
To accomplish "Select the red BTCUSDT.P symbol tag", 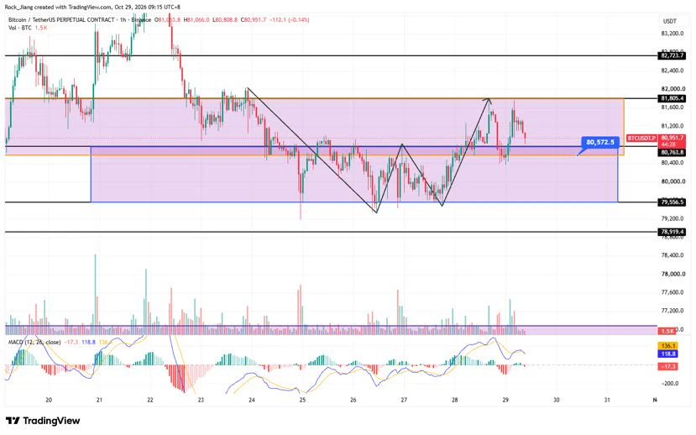I will click(641, 139).
